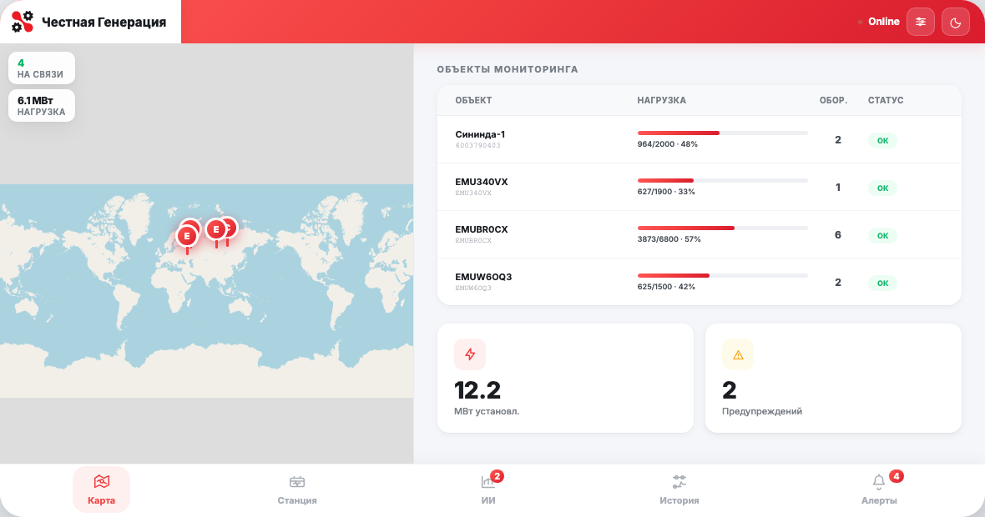
Task: Click the '4 на связи' chip
Action: pyautogui.click(x=42, y=68)
